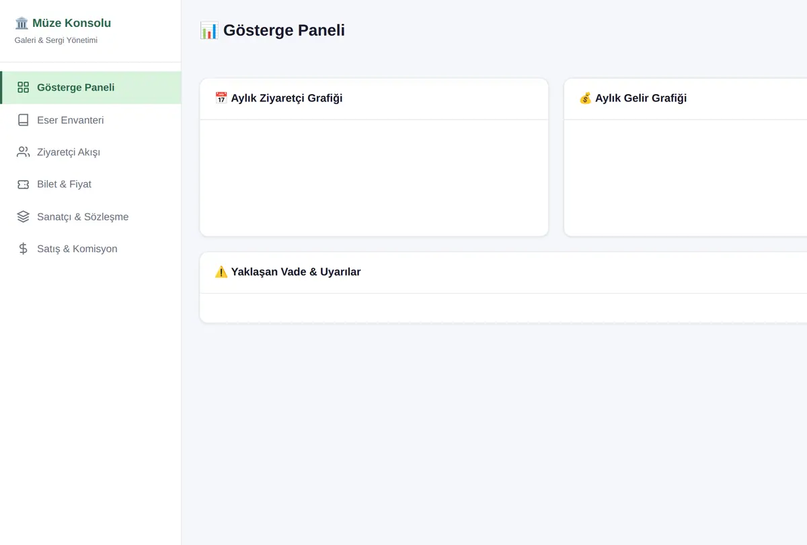Screen dimensions: 807x545
Task: Click the Gösterge Paneli page heading text
Action: (x=284, y=30)
